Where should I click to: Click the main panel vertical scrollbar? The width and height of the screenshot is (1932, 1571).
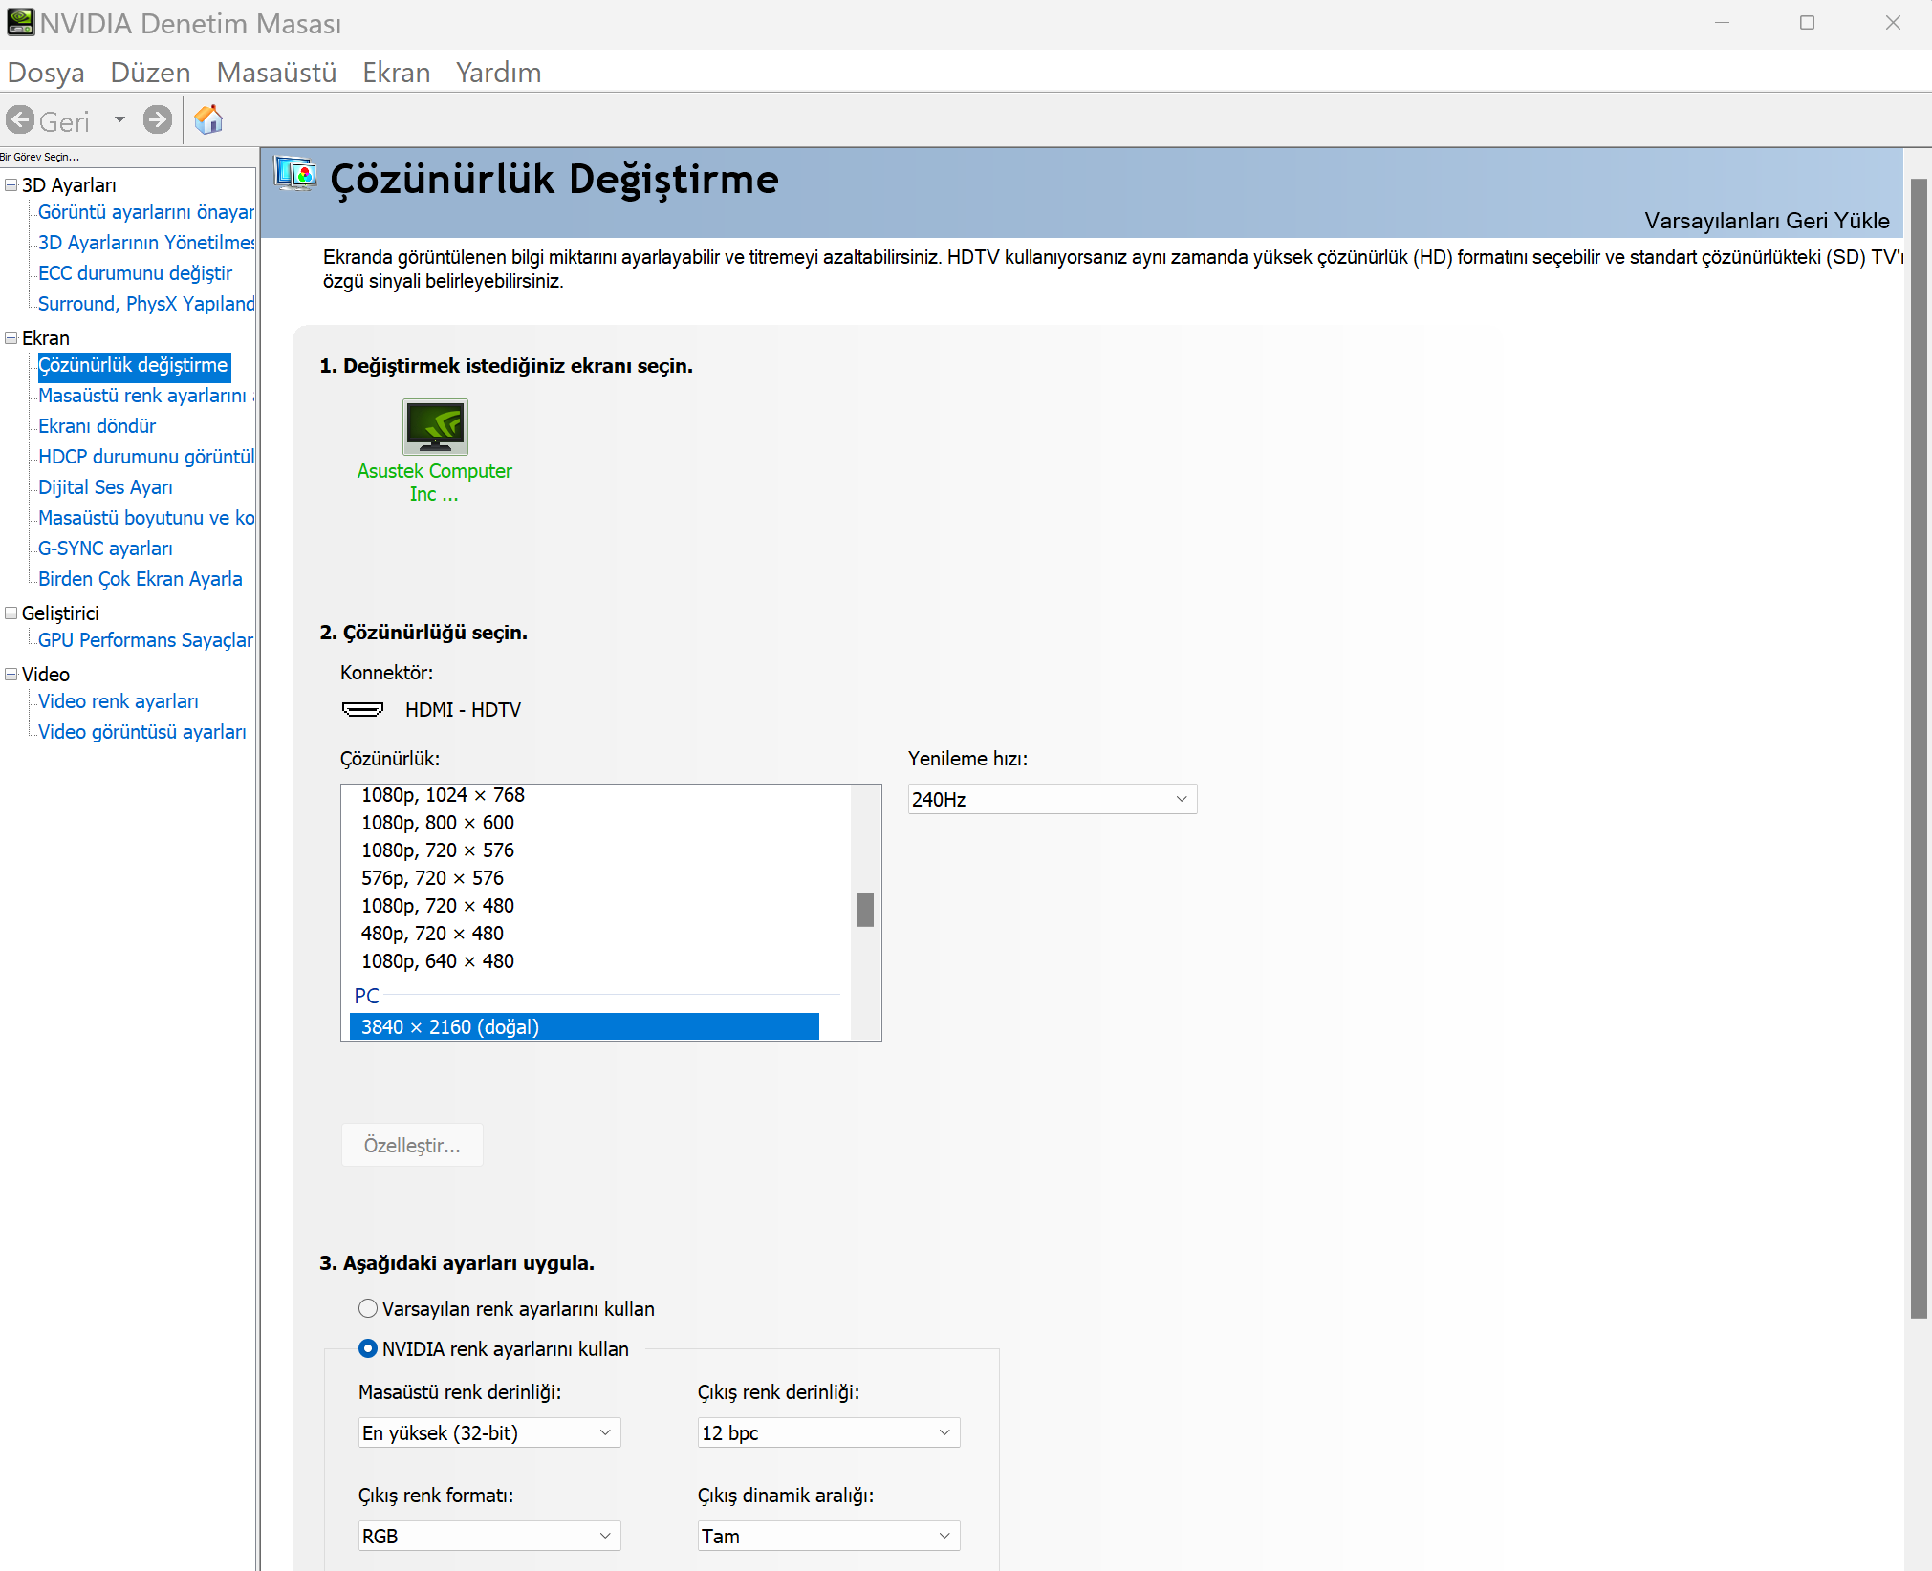click(1919, 748)
